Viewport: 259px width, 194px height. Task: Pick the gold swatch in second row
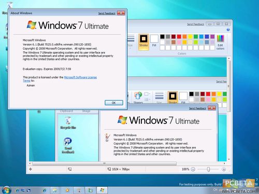tap(184, 42)
